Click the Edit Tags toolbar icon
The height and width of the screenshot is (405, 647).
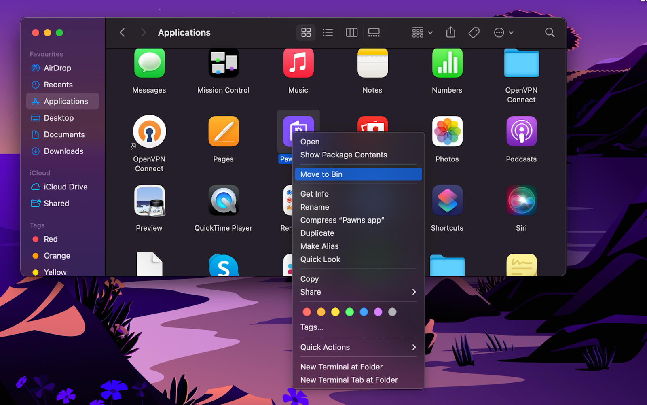pyautogui.click(x=474, y=32)
